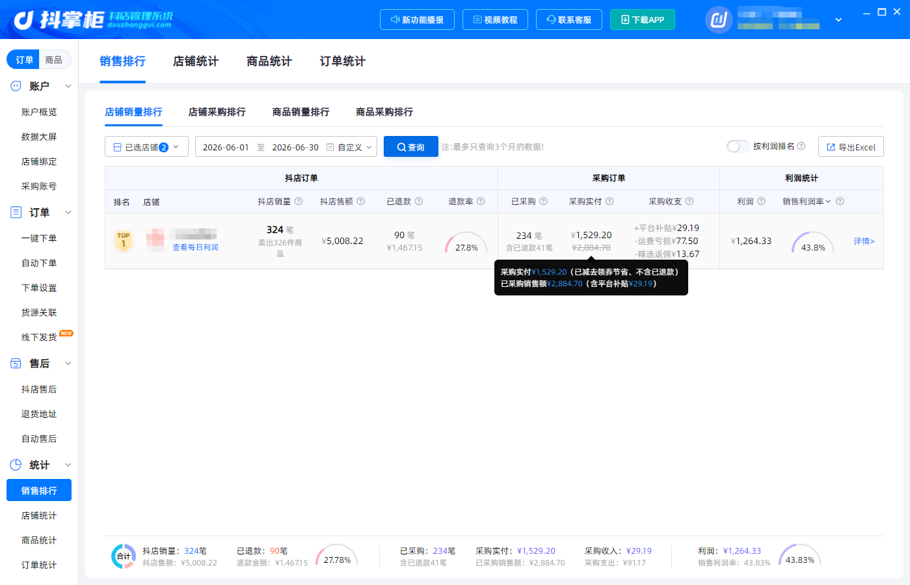Click start date field 2026-06-01

coord(226,147)
